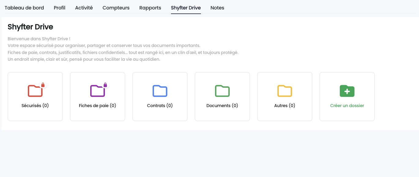Click the Sécurisés (0) label
Image resolution: width=419 pixels, height=177 pixels.
coord(35,106)
